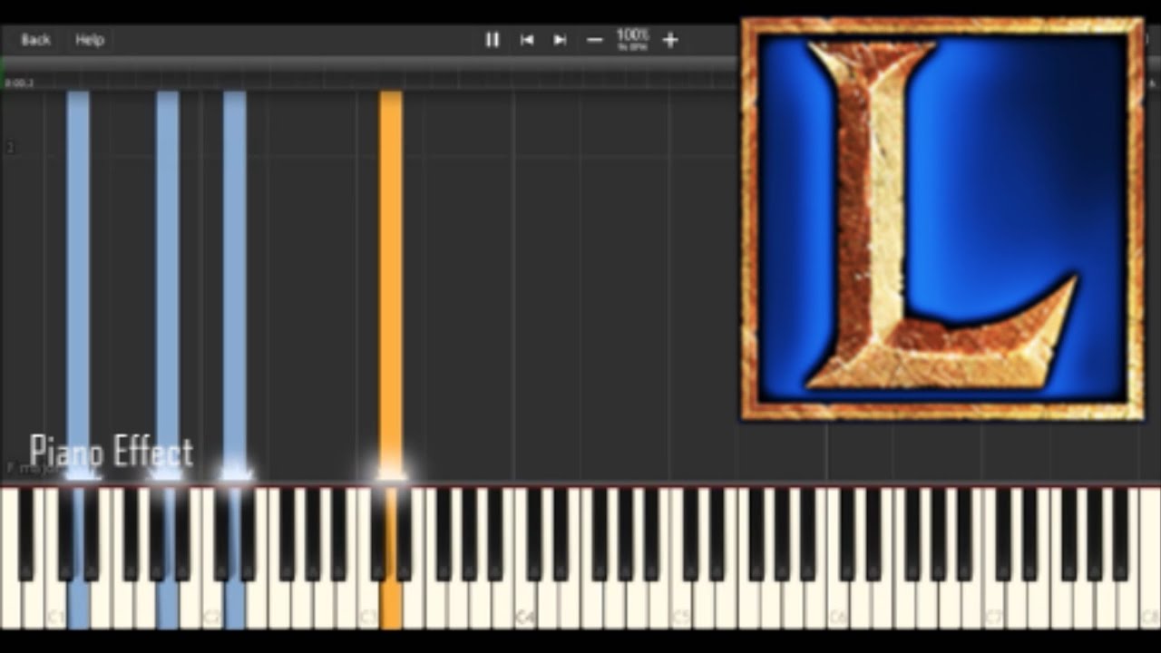The image size is (1161, 653).
Task: Open the Help menu
Action: [x=89, y=40]
